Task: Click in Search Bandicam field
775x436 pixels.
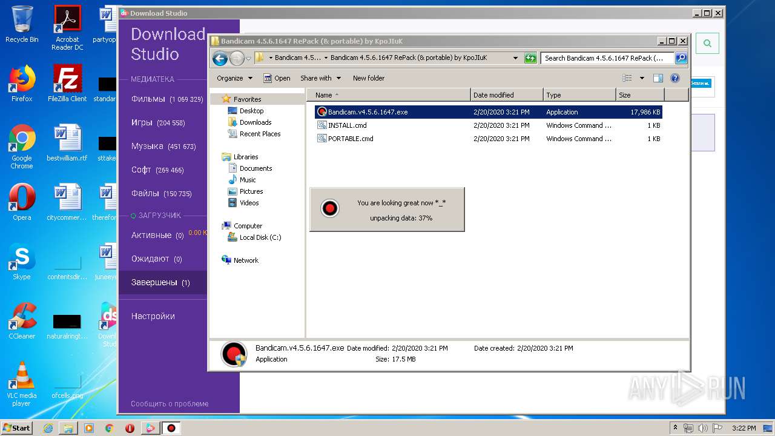Action: point(608,58)
